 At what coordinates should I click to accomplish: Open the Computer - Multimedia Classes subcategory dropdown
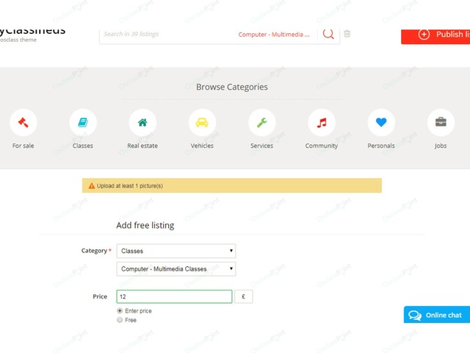point(176,269)
